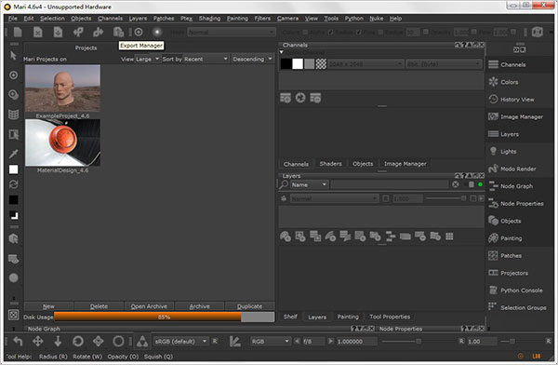558x365 pixels.
Task: Click the Select tool arrow icon
Action: 14,56
